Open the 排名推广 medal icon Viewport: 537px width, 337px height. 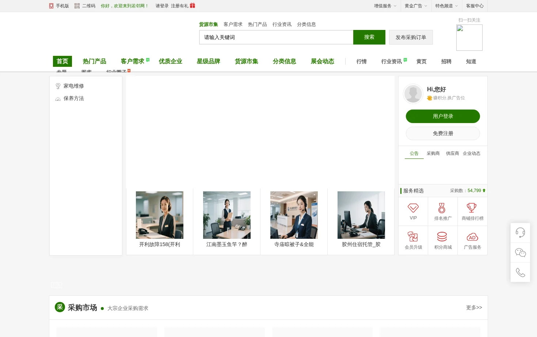(442, 208)
